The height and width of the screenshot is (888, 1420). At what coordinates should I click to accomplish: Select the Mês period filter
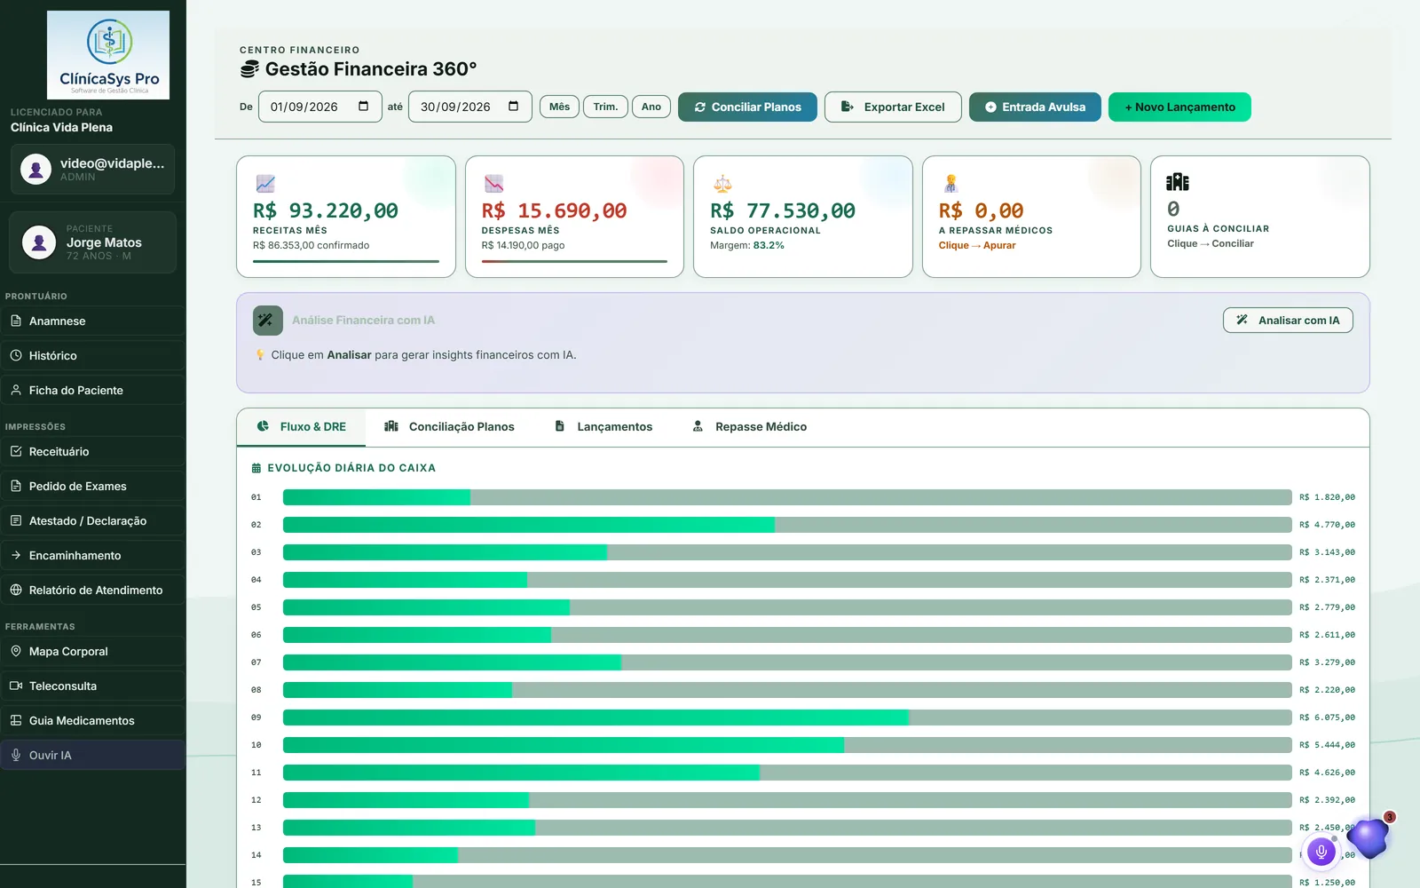[x=559, y=107]
